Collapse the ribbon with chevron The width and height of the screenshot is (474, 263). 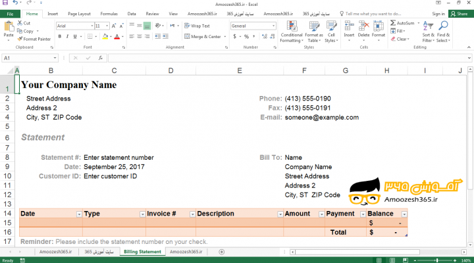coord(469,47)
